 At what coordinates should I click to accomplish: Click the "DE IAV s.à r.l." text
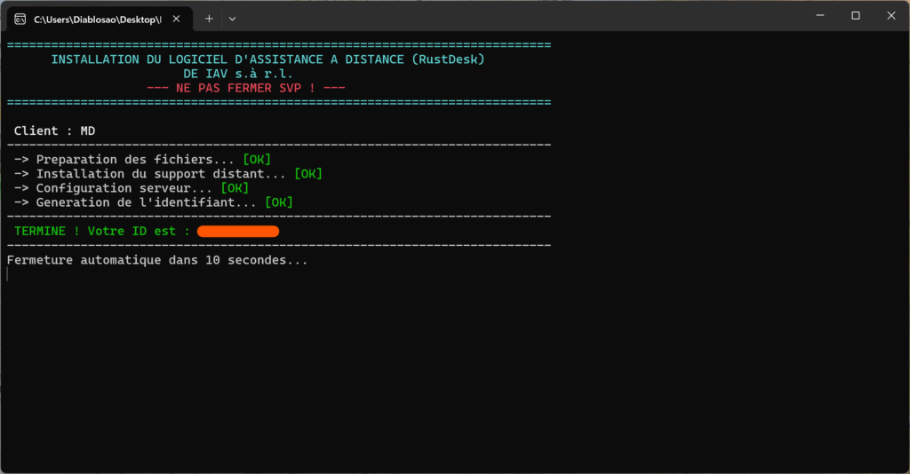coord(237,74)
